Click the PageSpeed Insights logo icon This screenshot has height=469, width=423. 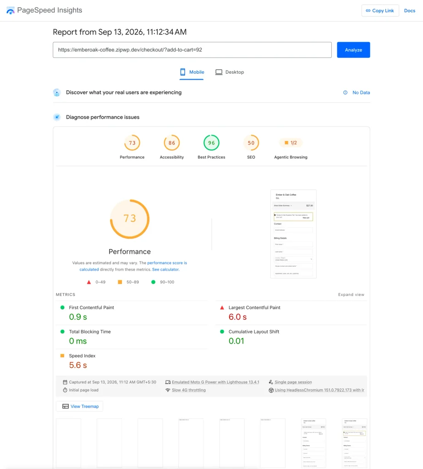tap(11, 11)
